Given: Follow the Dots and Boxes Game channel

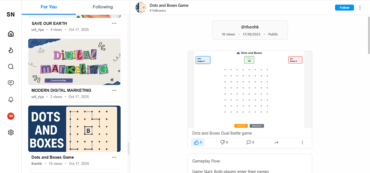Looking at the screenshot, I should pos(344,7).
